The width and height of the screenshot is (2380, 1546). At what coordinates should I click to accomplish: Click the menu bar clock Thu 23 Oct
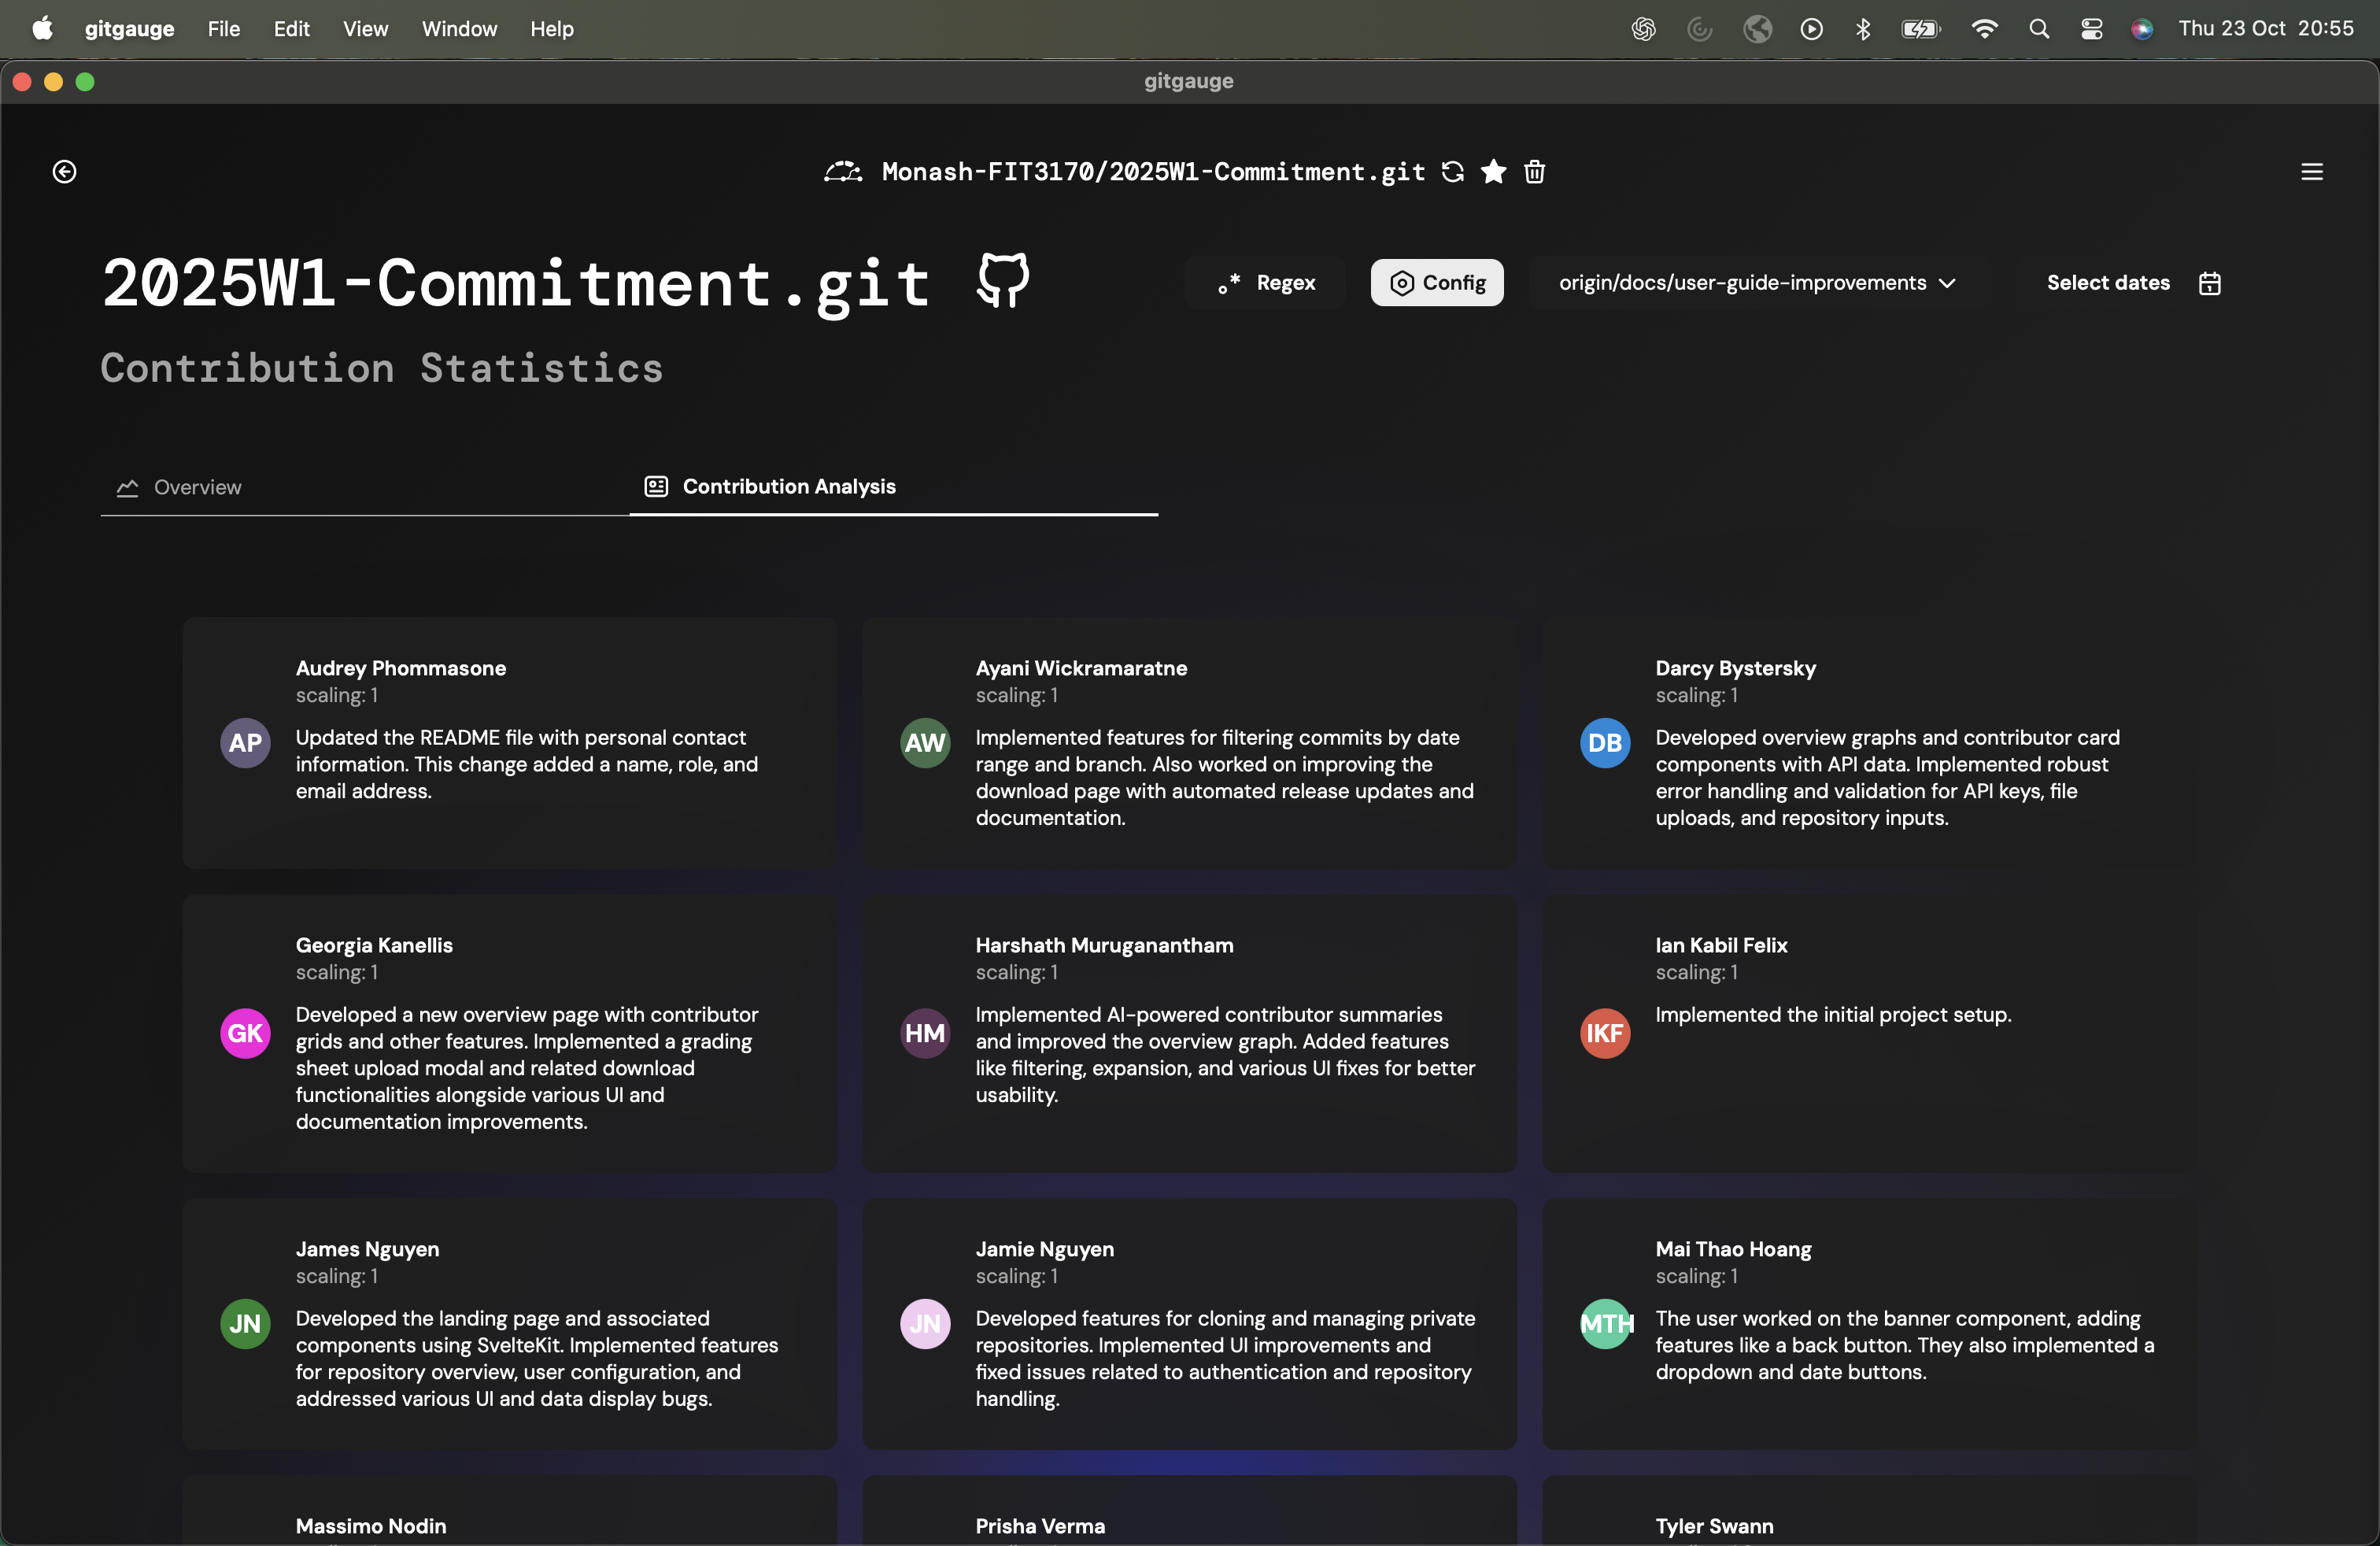point(2266,29)
